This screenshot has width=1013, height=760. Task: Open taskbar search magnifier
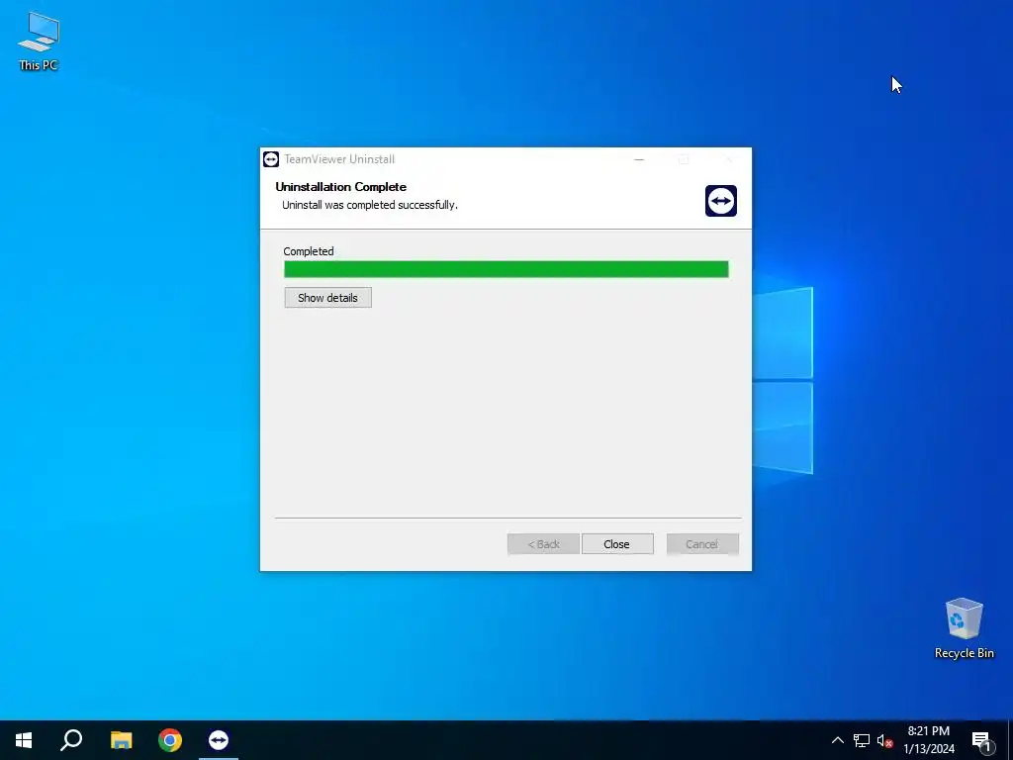pyautogui.click(x=71, y=740)
